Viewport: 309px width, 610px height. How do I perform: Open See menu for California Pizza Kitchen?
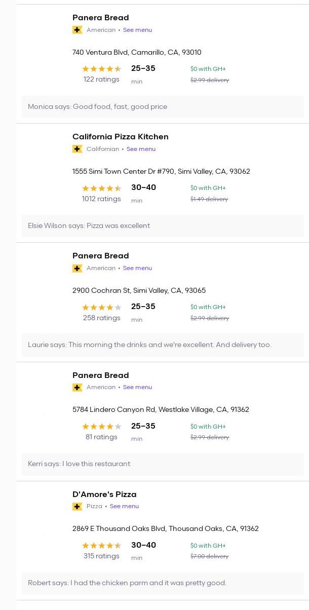point(141,149)
